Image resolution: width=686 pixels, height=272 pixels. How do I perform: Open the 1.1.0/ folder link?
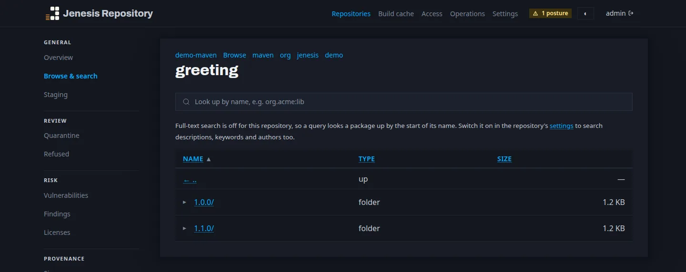pos(204,228)
